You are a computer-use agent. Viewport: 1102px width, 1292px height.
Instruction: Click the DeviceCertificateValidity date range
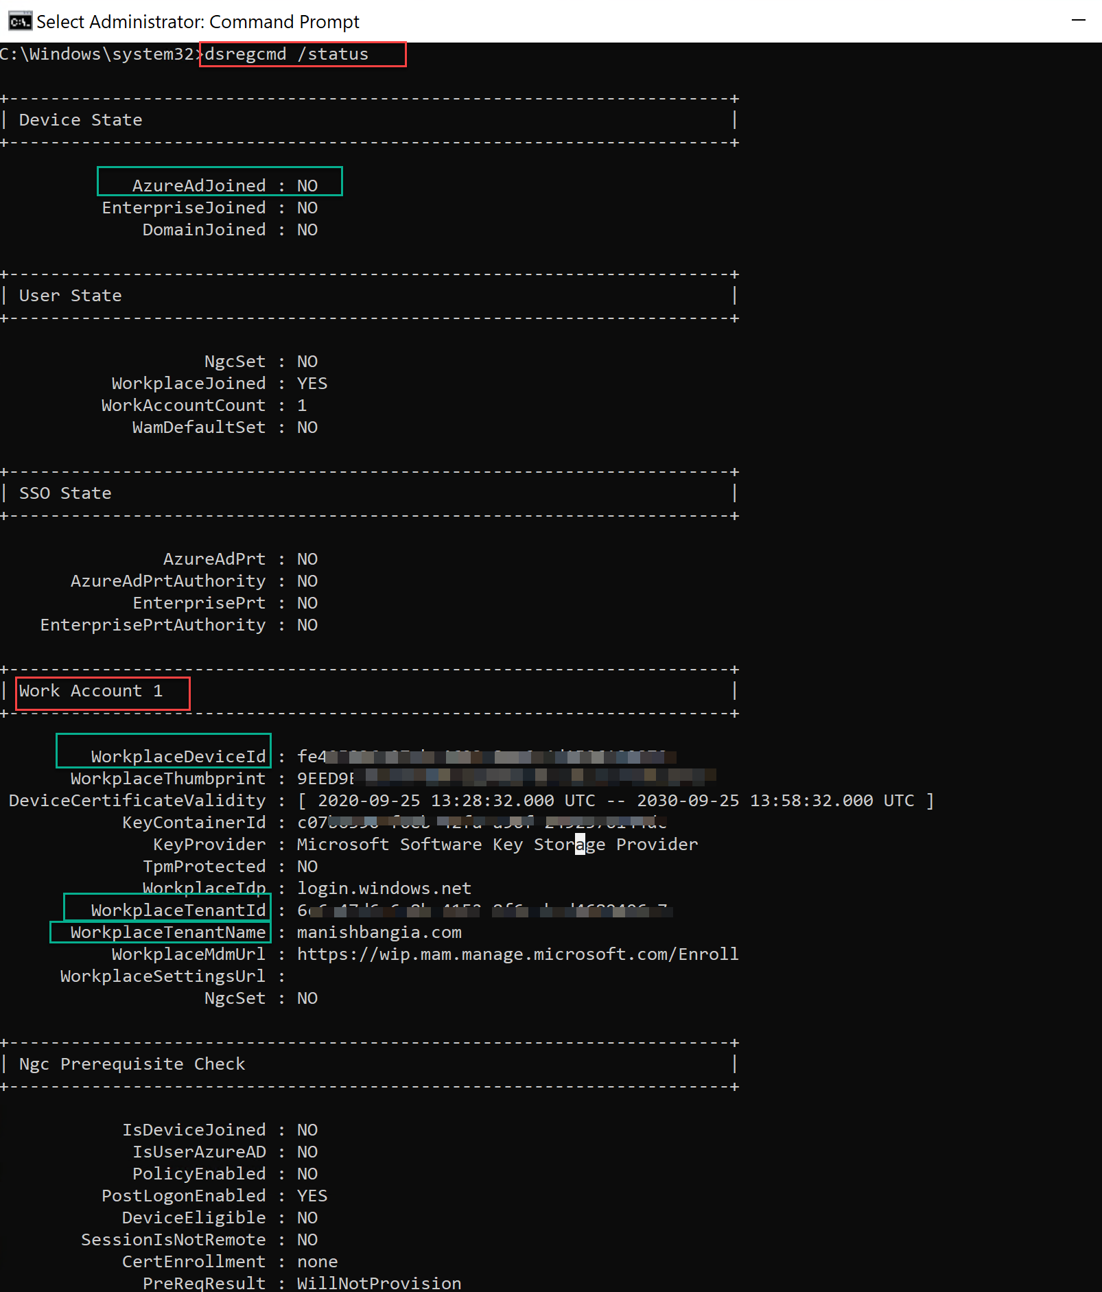[x=616, y=801]
